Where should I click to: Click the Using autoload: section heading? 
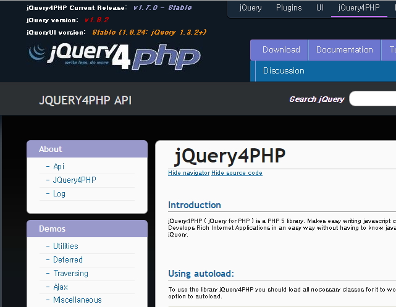point(201,274)
